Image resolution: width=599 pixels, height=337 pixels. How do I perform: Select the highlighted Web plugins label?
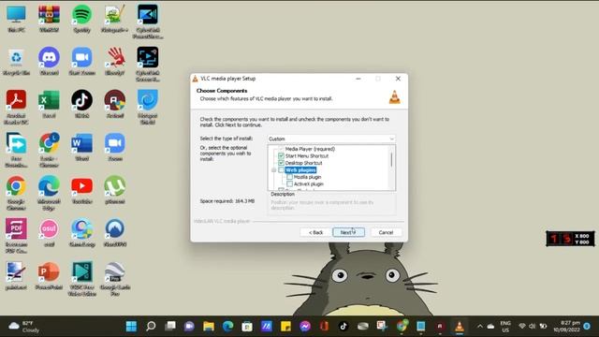point(300,170)
